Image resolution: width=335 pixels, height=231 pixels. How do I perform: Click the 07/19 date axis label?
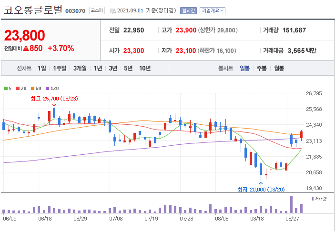click(x=151, y=219)
